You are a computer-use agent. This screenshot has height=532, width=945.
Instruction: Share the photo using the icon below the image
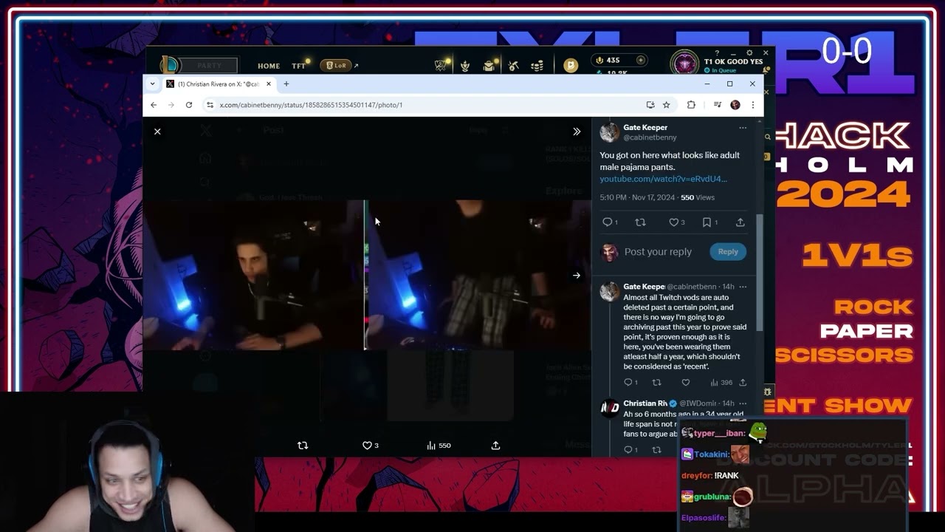[x=495, y=446]
